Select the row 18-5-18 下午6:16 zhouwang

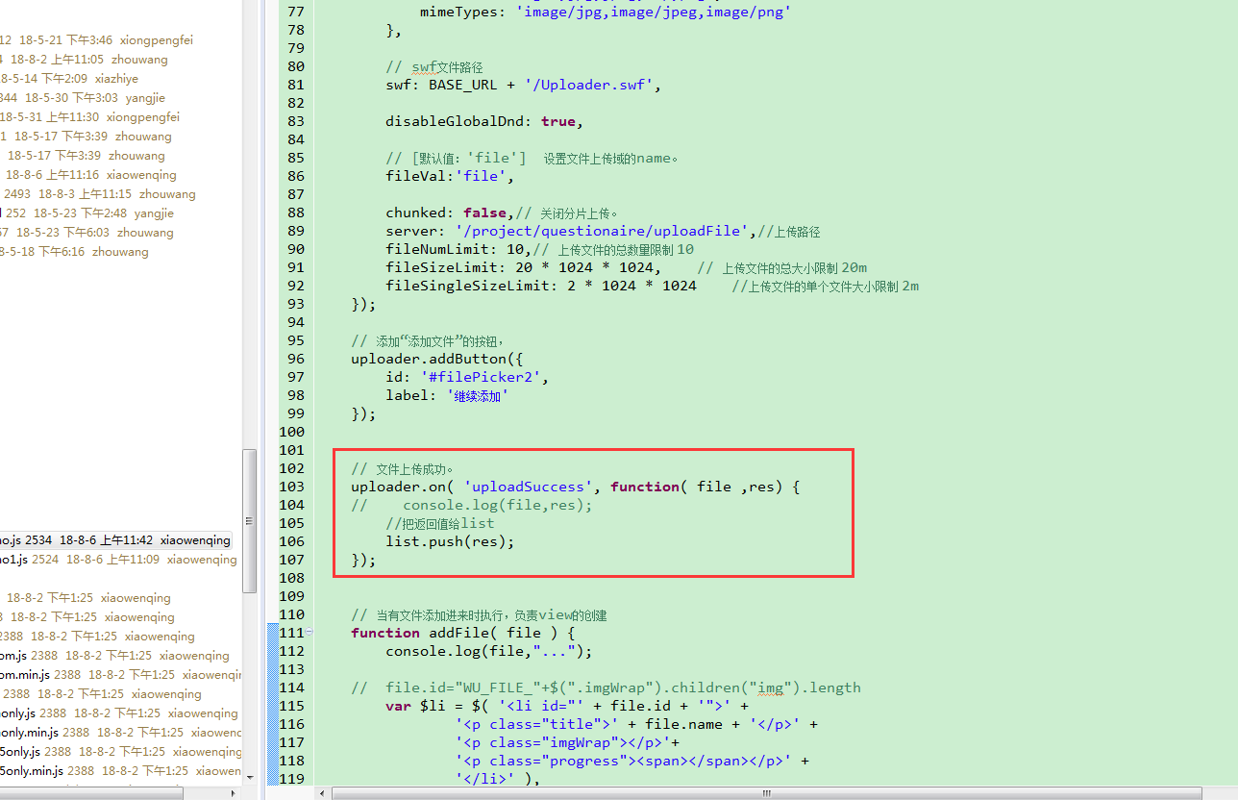74,252
